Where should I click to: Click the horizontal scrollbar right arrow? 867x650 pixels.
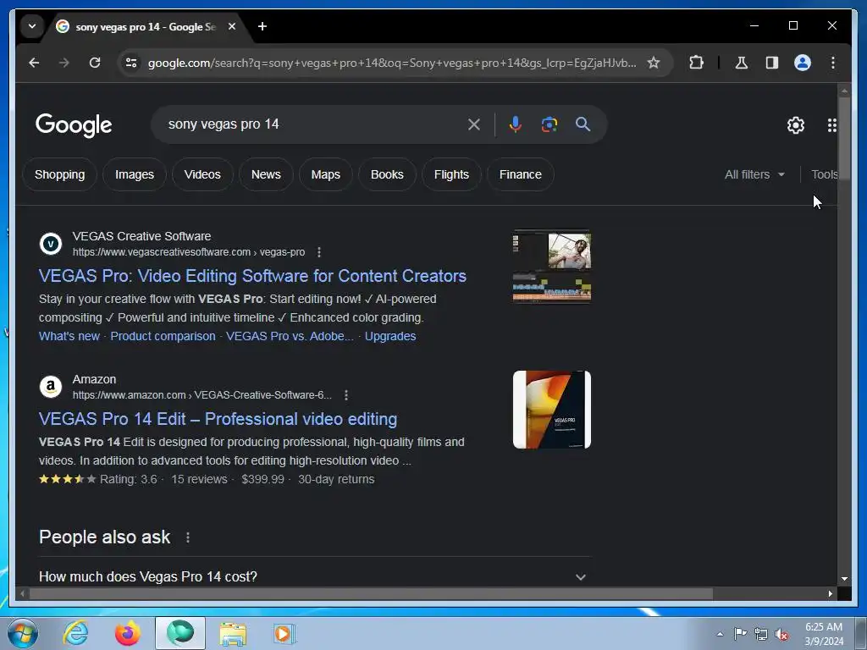830,593
